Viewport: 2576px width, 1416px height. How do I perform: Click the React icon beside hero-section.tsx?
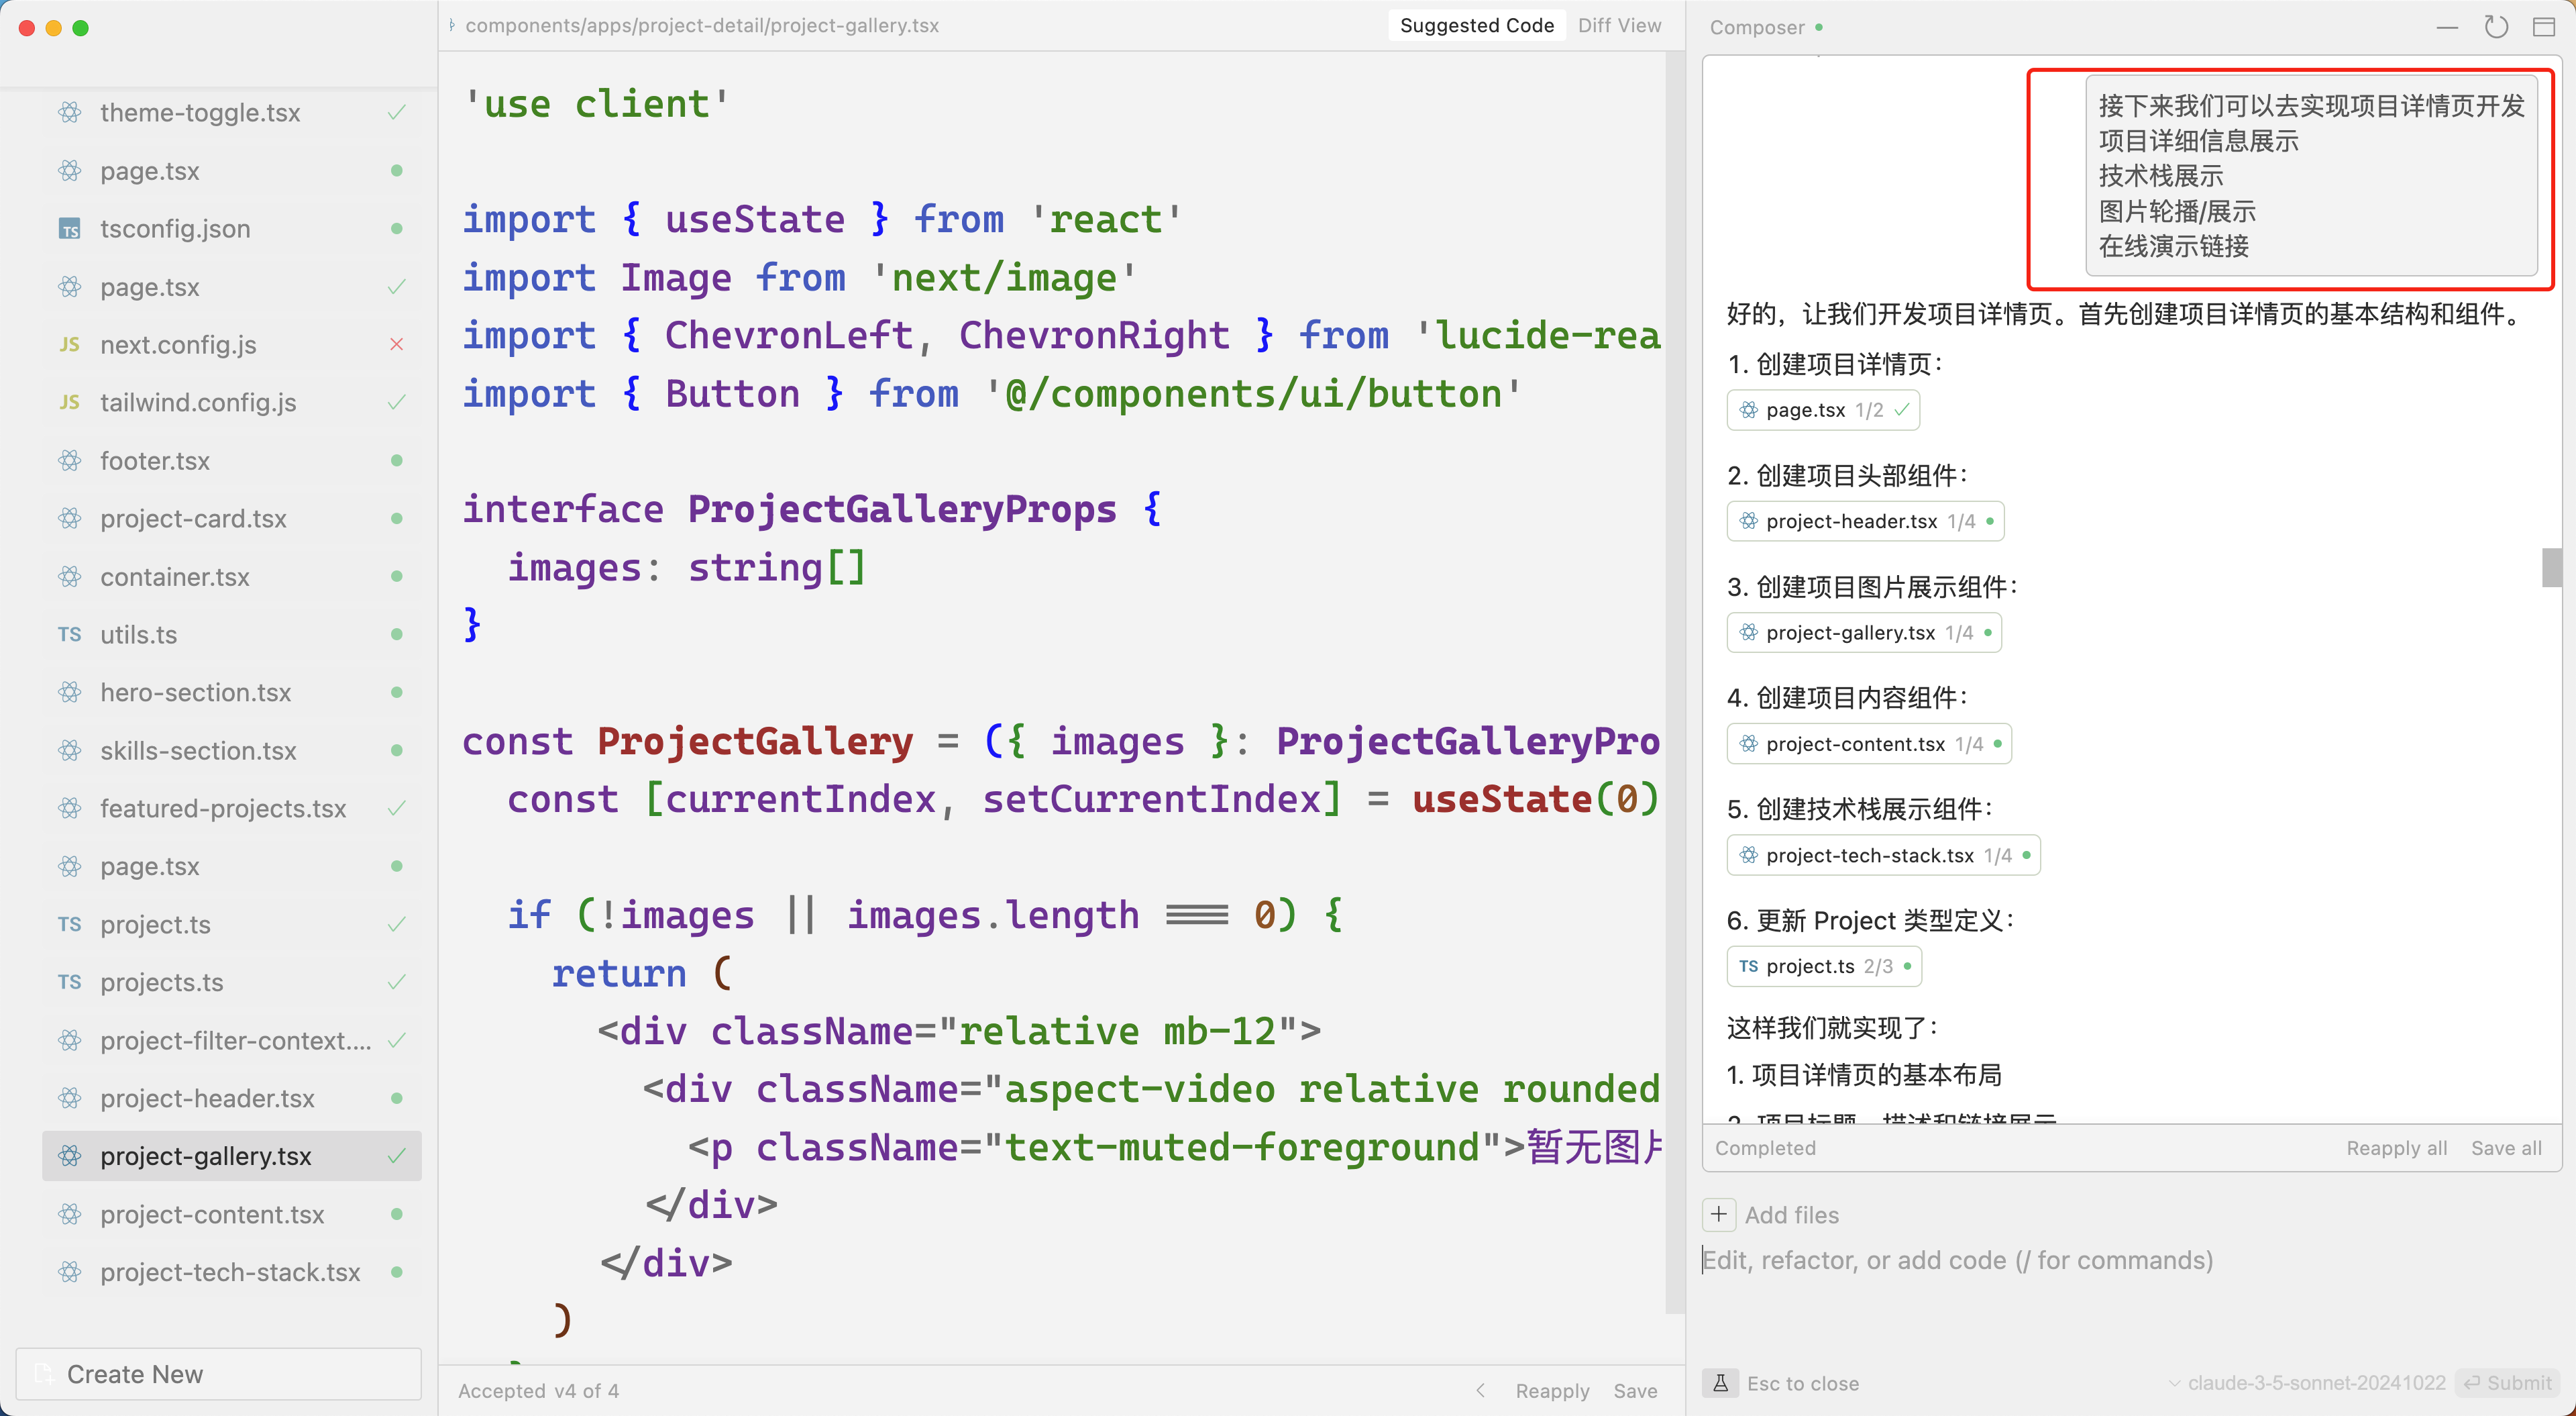(69, 693)
